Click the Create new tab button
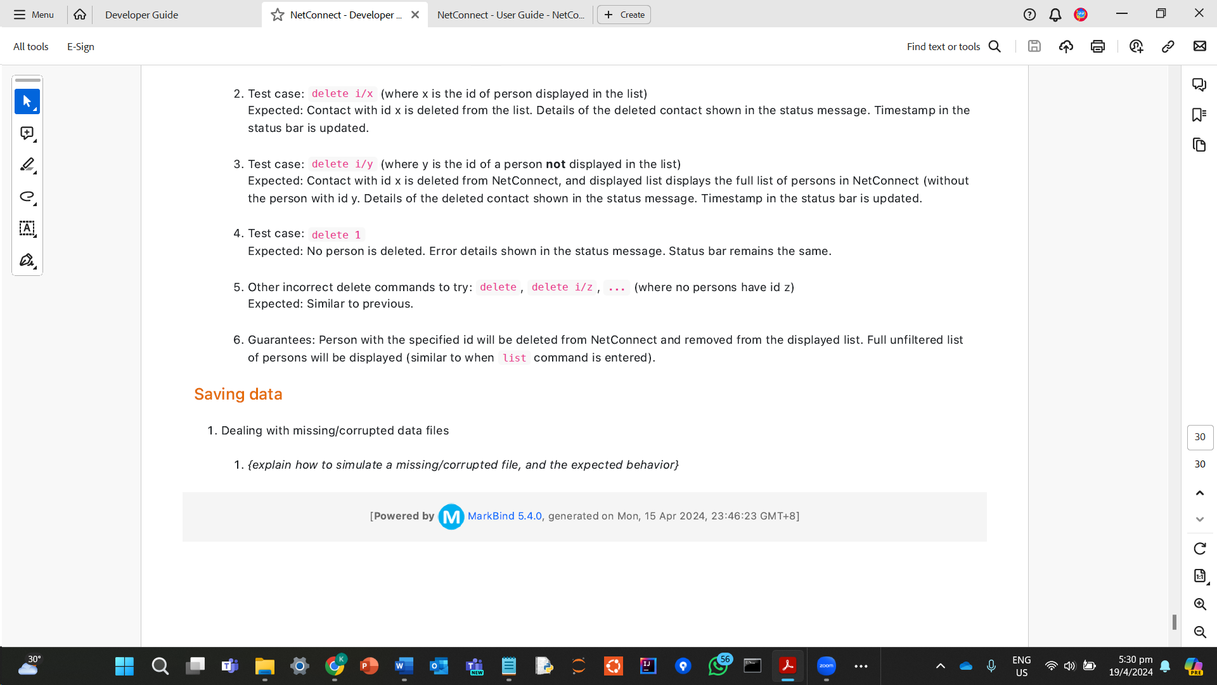The height and width of the screenshot is (685, 1217). click(624, 15)
